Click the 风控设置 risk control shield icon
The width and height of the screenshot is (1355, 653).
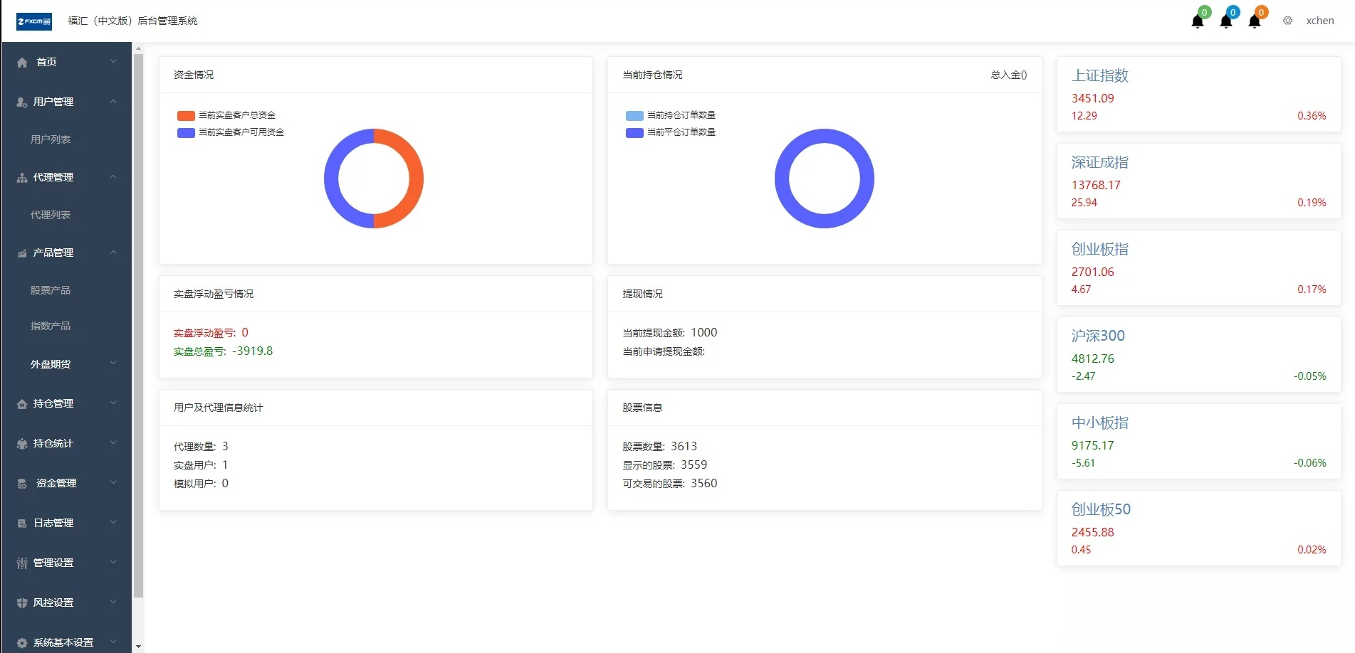21,602
